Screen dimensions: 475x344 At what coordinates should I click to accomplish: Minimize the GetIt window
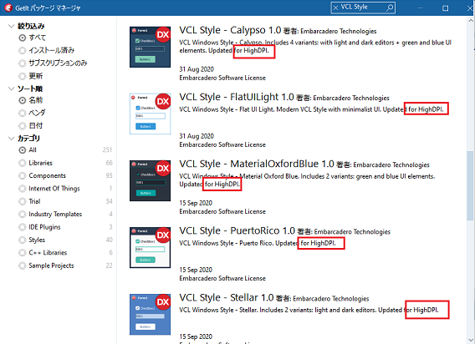420,8
